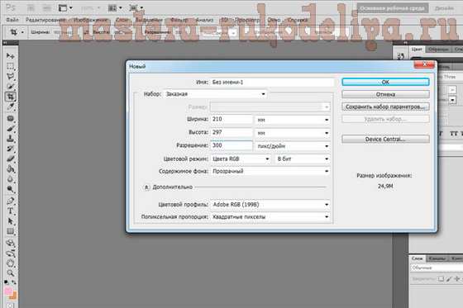Screen dimensions: 463x308
Task: Select the Clone Stamp tool
Action: (10, 139)
